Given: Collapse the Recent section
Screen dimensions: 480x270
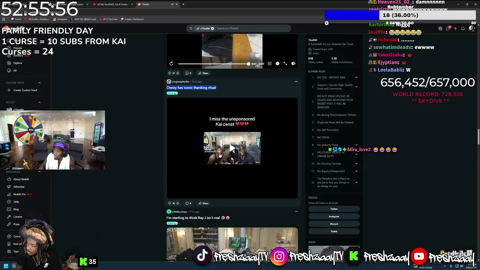Looking at the screenshot, I should (39, 102).
